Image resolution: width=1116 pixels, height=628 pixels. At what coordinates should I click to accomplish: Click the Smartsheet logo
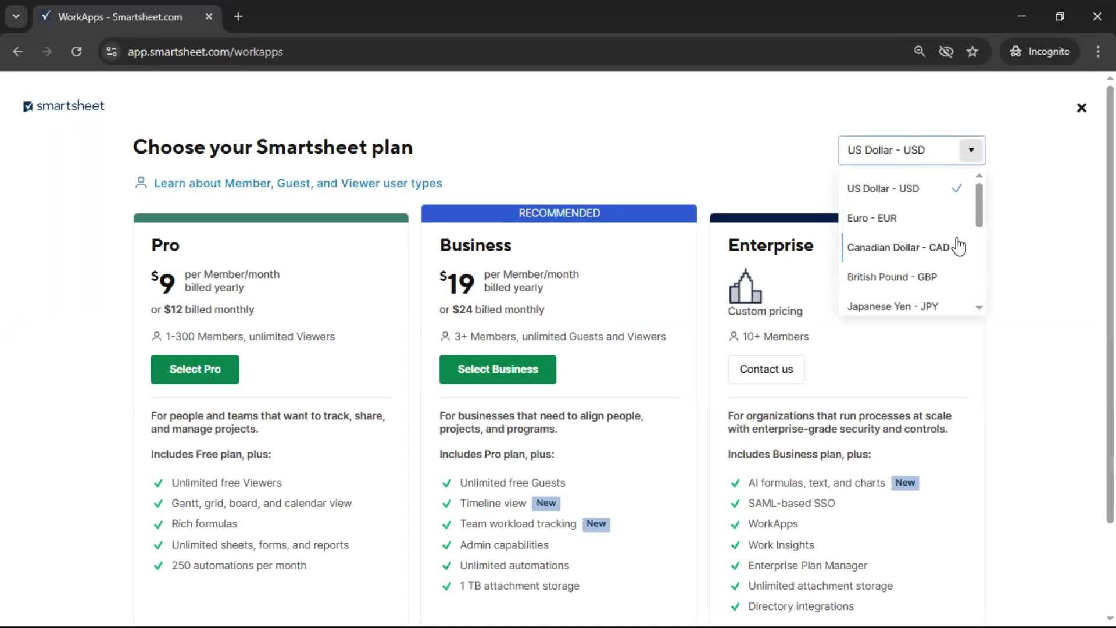63,106
